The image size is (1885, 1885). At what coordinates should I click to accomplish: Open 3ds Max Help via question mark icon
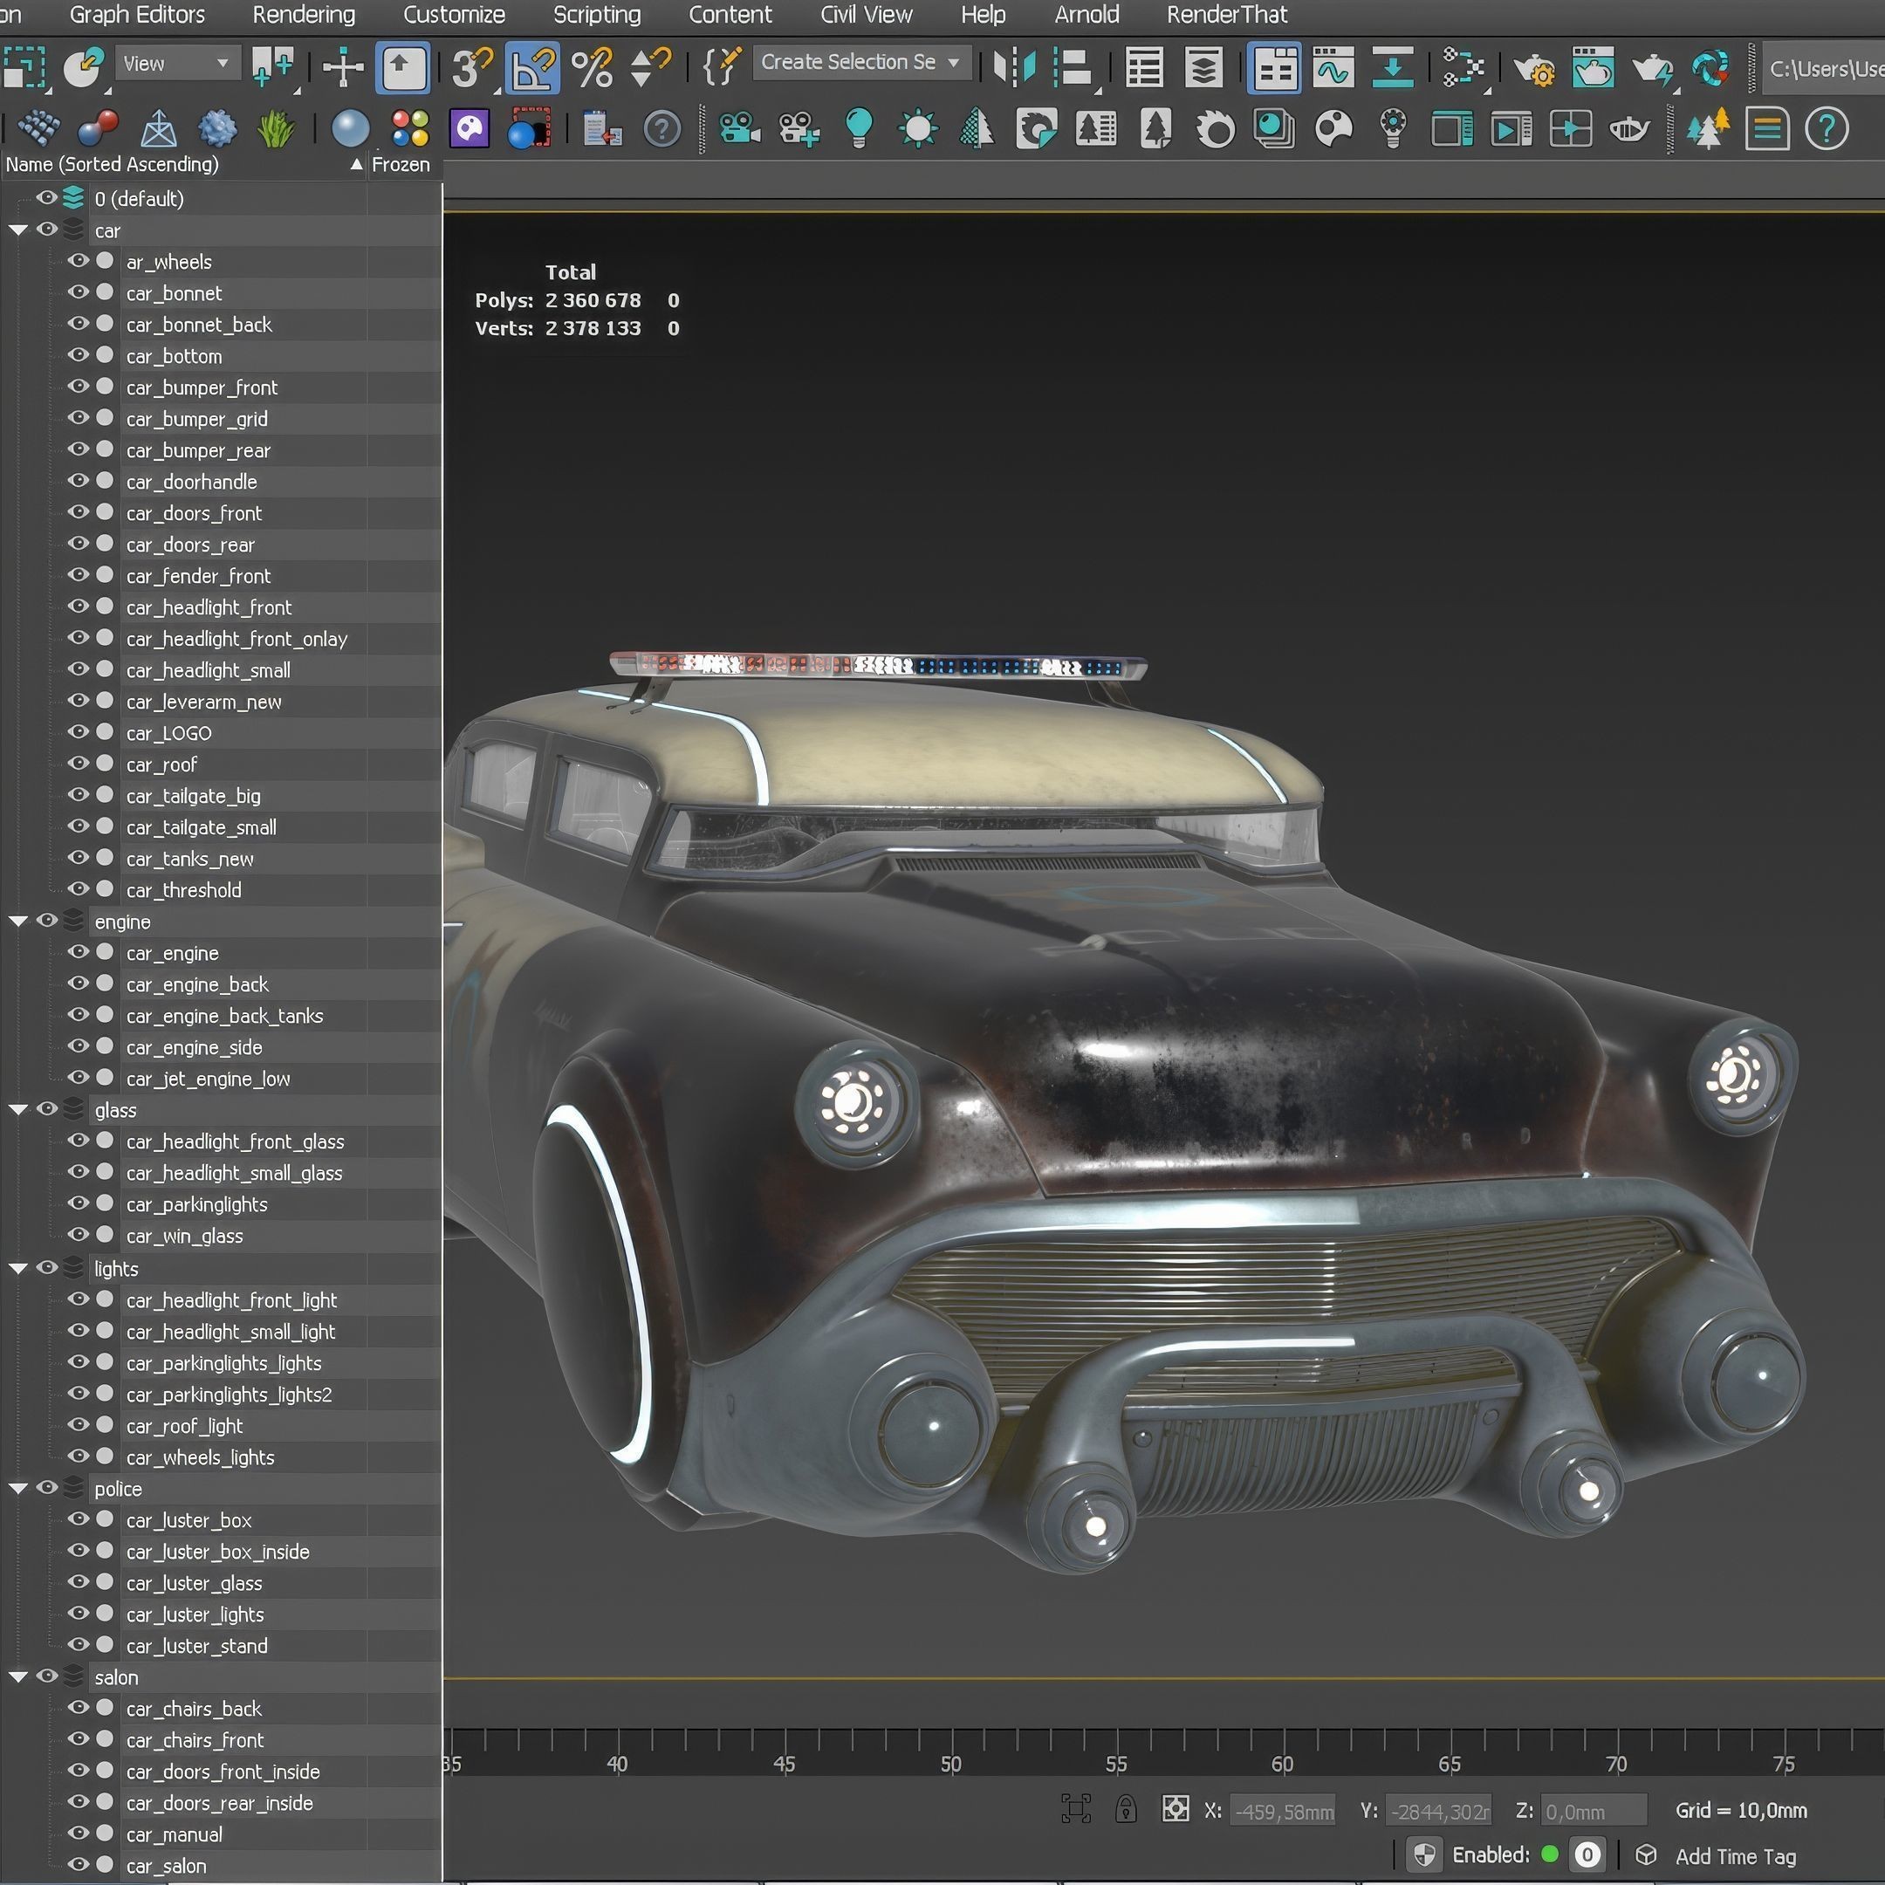pyautogui.click(x=1829, y=129)
